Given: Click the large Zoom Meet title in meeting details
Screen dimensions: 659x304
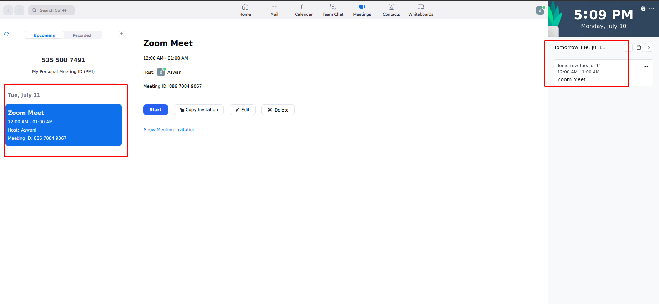Looking at the screenshot, I should click(x=168, y=43).
